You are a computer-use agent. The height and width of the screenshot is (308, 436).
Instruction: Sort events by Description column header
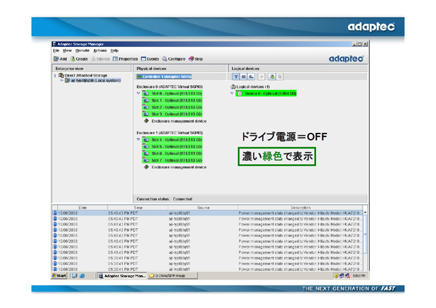[x=300, y=208]
